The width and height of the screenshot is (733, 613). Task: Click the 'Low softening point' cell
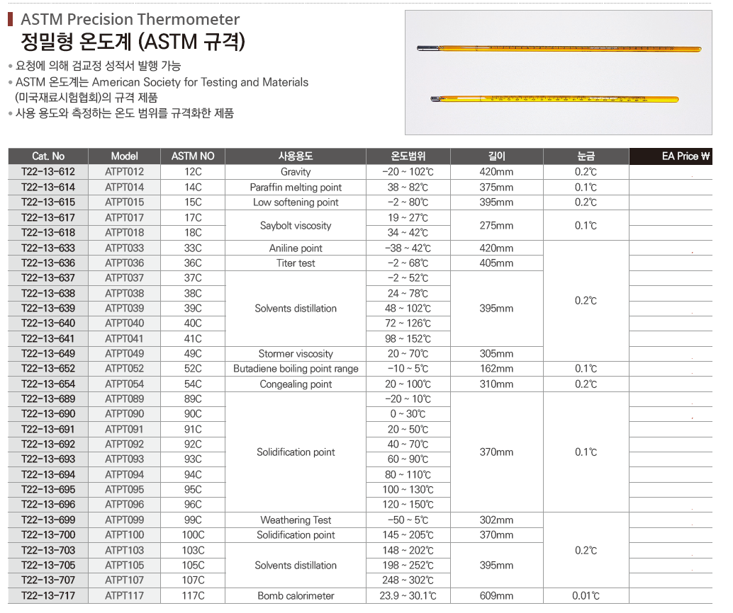[x=296, y=202]
